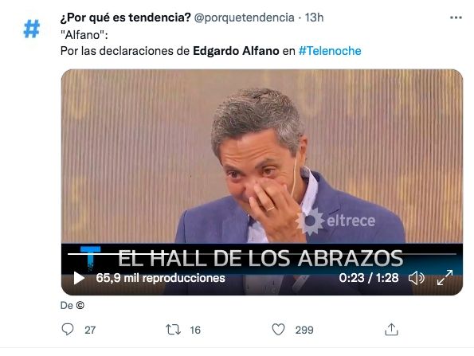Viewport: 474px width, 356px height.
Task: View the 299 likes count
Action: click(304, 330)
